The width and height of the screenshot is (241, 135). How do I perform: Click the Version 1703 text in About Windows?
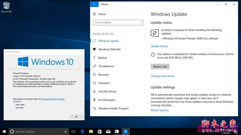(x=27, y=76)
